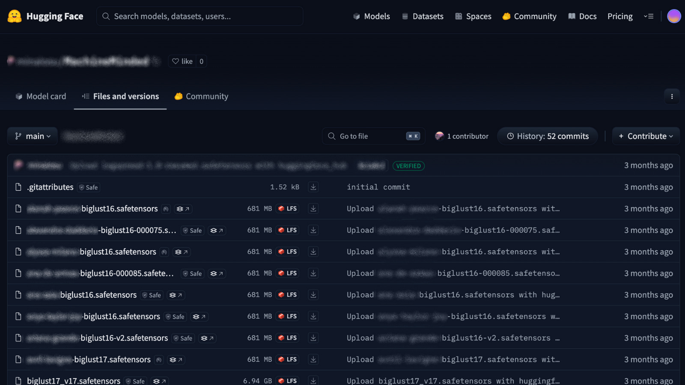The image size is (685, 385).
Task: Click the Safe badge on biglust16-v2 row
Action: coord(183,338)
